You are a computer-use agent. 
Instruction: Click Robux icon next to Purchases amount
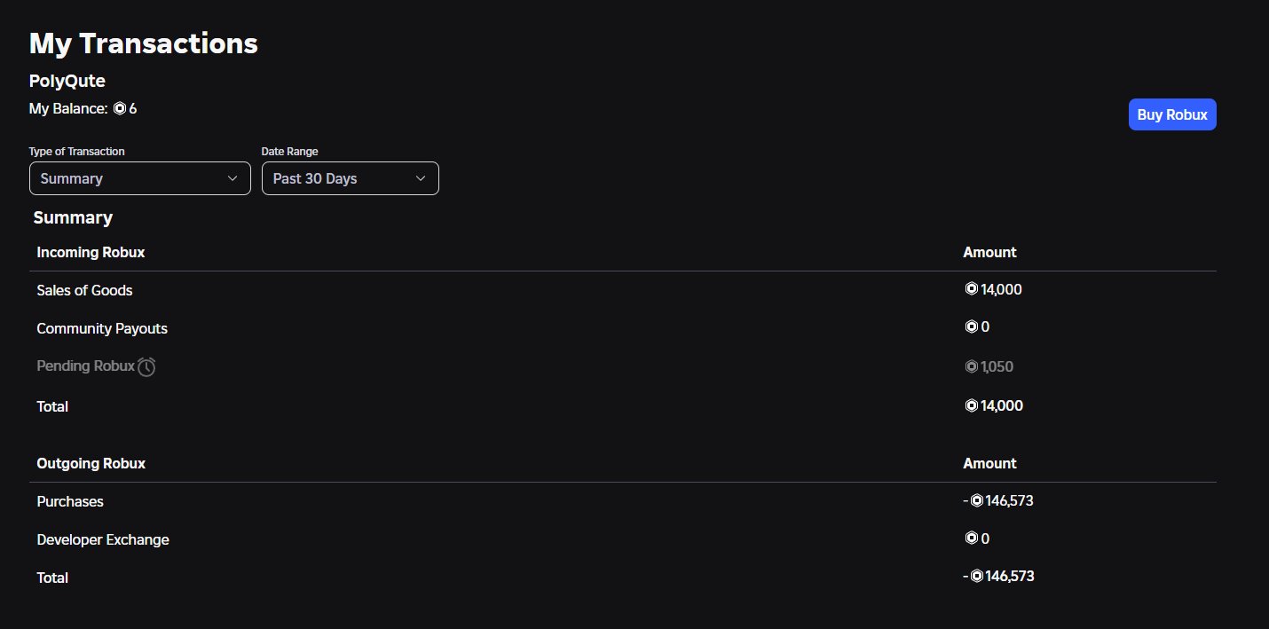(976, 501)
